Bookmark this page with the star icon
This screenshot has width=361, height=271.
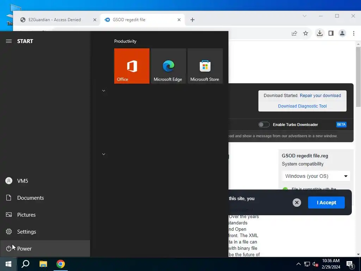coord(306,34)
